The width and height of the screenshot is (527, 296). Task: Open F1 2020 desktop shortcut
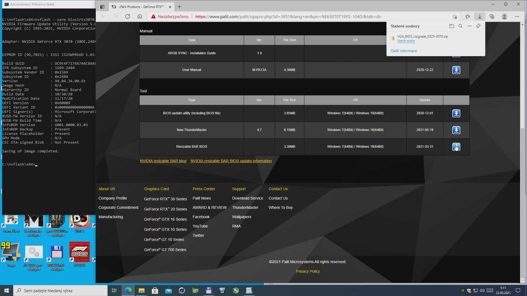(x=80, y=255)
